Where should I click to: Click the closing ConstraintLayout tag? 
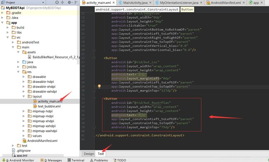click(x=140, y=135)
